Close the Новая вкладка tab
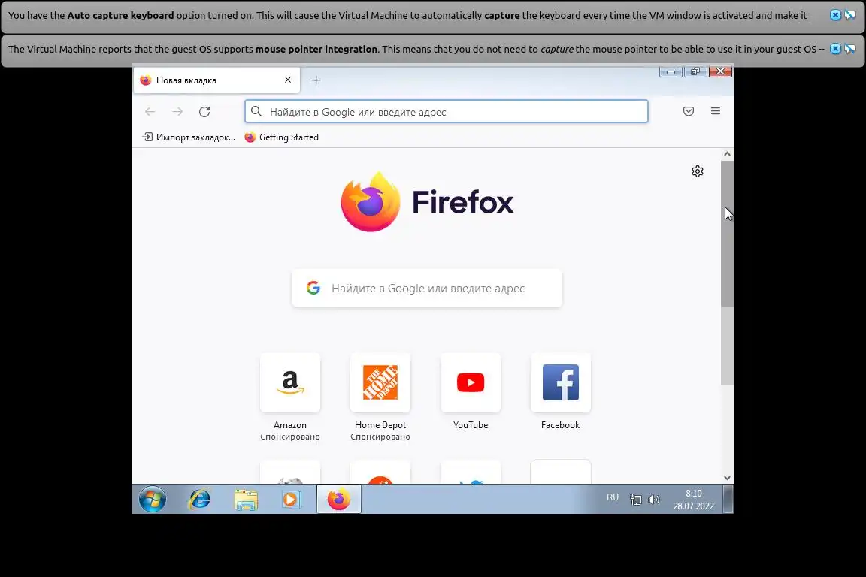Image resolution: width=866 pixels, height=577 pixels. pyautogui.click(x=288, y=80)
